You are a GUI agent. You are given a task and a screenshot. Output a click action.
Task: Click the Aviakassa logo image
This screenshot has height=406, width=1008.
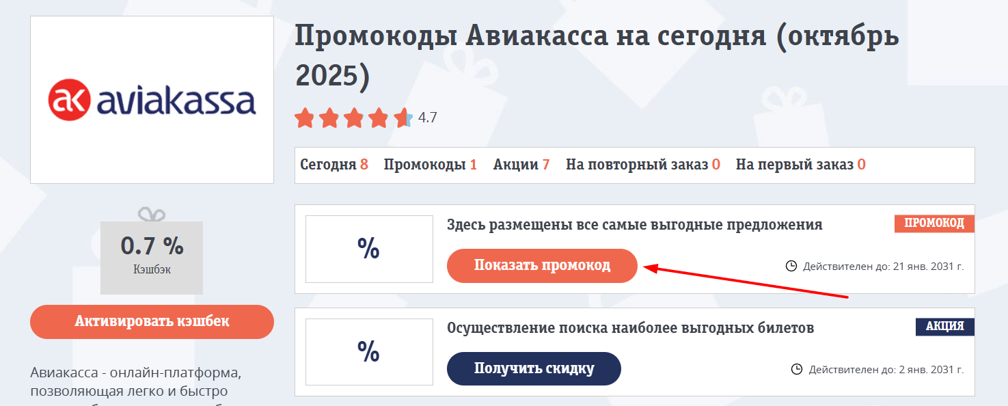[x=152, y=99]
